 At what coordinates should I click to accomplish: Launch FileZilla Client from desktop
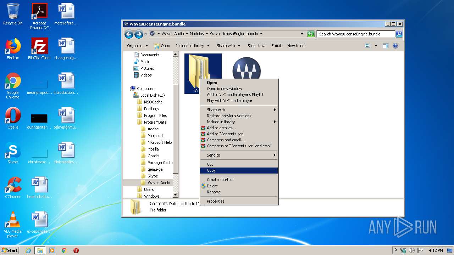(39, 49)
